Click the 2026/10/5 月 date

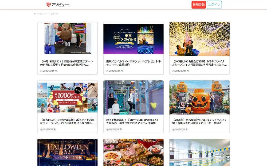coord(115,129)
